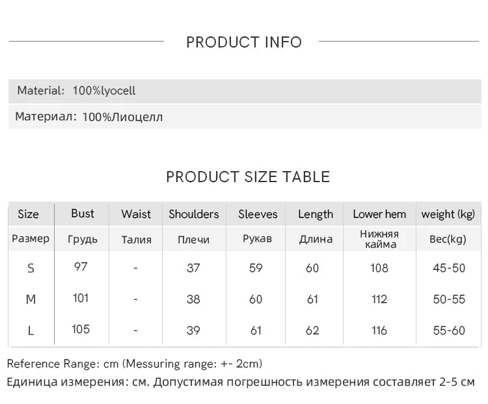This screenshot has height=404, width=488.
Task: Click the Нижняя кайма header cell
Action: tap(379, 239)
